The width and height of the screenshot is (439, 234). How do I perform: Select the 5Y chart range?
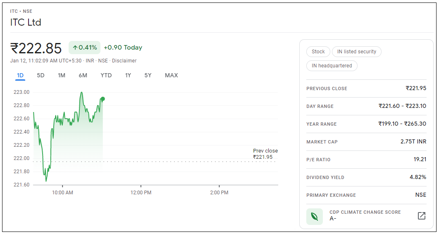[148, 75]
